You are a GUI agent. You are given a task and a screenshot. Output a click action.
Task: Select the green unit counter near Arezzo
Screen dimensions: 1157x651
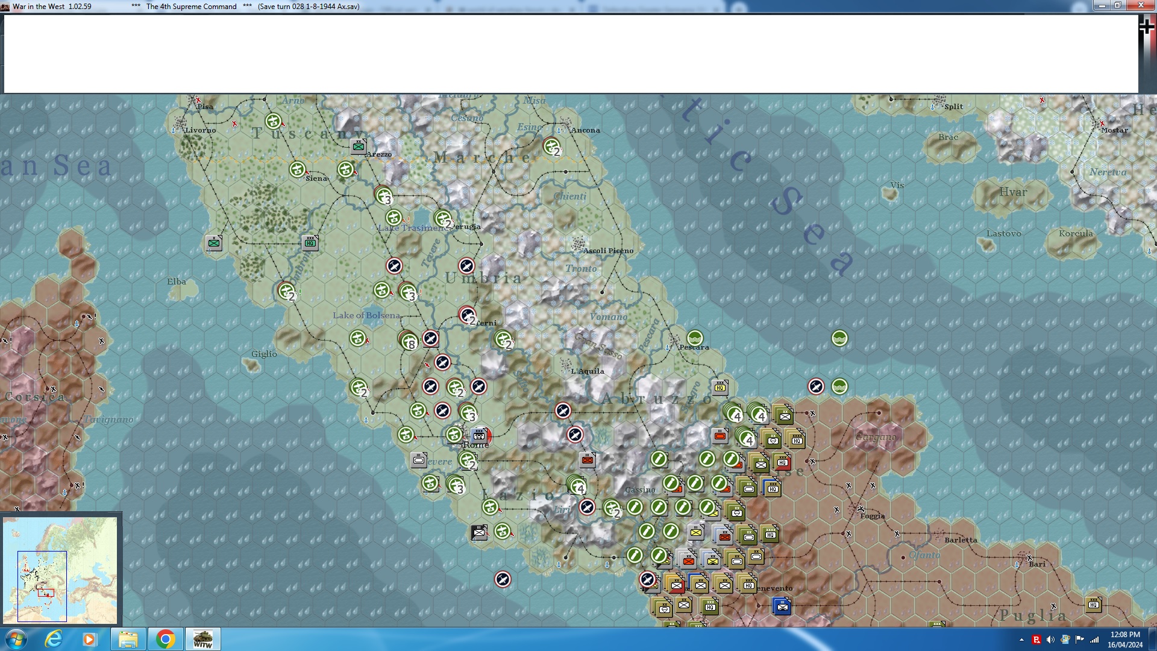pos(359,146)
